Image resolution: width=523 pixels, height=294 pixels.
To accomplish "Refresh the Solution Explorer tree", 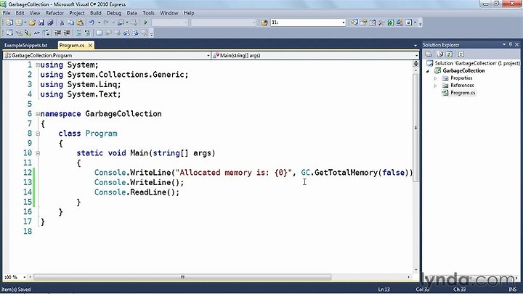I will point(449,54).
